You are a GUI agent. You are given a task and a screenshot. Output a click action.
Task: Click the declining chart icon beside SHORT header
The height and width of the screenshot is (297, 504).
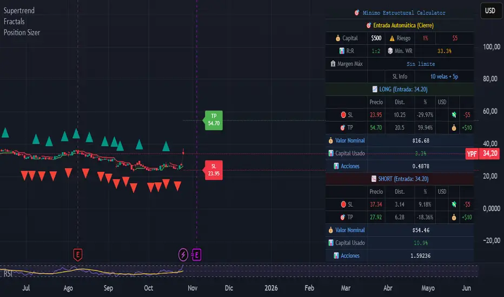click(373, 179)
